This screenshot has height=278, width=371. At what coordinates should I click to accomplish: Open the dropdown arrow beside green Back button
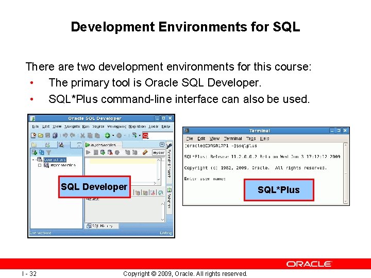click(113, 136)
